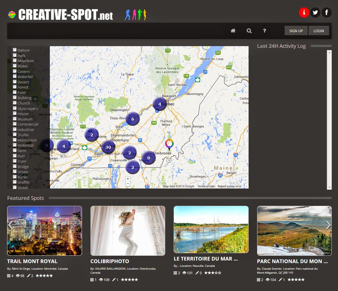Zoom in the map with plus button

(x=128, y=179)
